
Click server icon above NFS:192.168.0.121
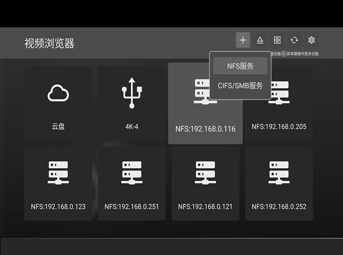(205, 173)
